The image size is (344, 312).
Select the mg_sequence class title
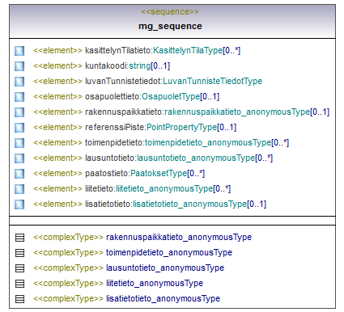pyautogui.click(x=170, y=27)
